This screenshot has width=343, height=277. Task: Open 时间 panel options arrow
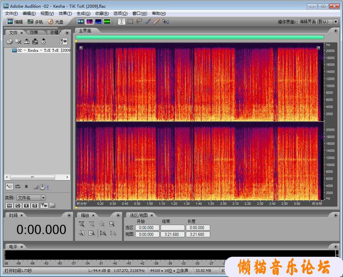[69, 215]
